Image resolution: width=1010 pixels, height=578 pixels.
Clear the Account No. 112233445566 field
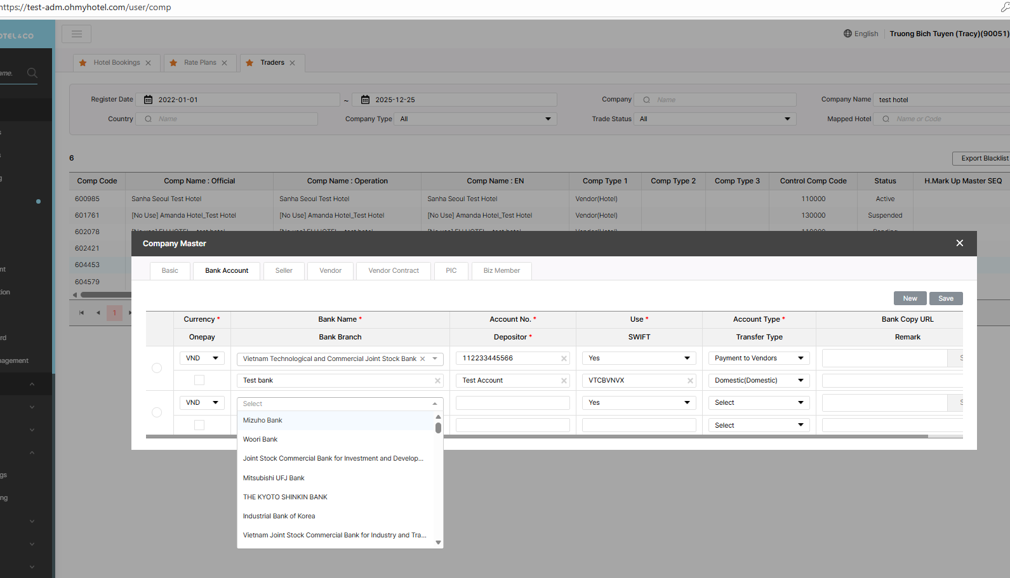pos(564,358)
